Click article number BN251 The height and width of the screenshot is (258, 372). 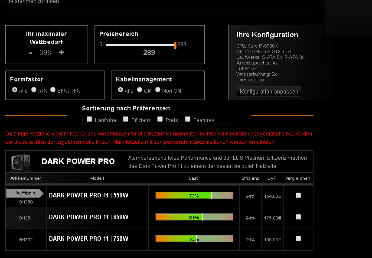pos(26,218)
